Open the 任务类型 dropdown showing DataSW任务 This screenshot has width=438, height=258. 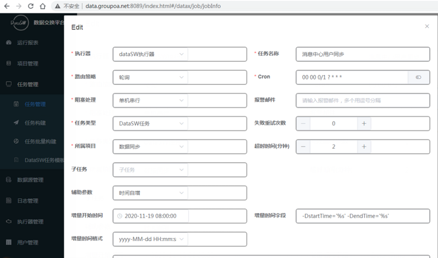pyautogui.click(x=151, y=124)
